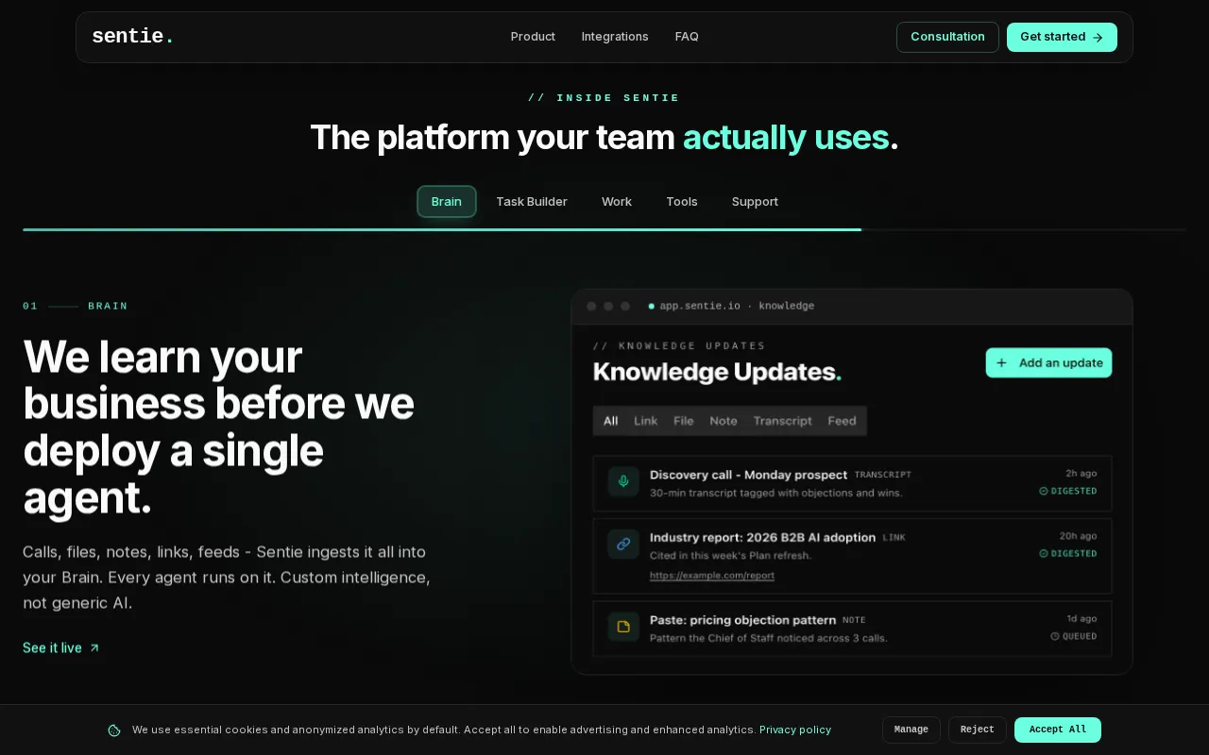1209x755 pixels.
Task: Select the All filter in Knowledge Updates
Action: coord(611,421)
